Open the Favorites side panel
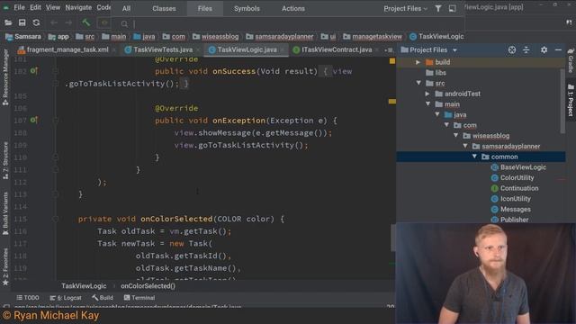 [5, 266]
